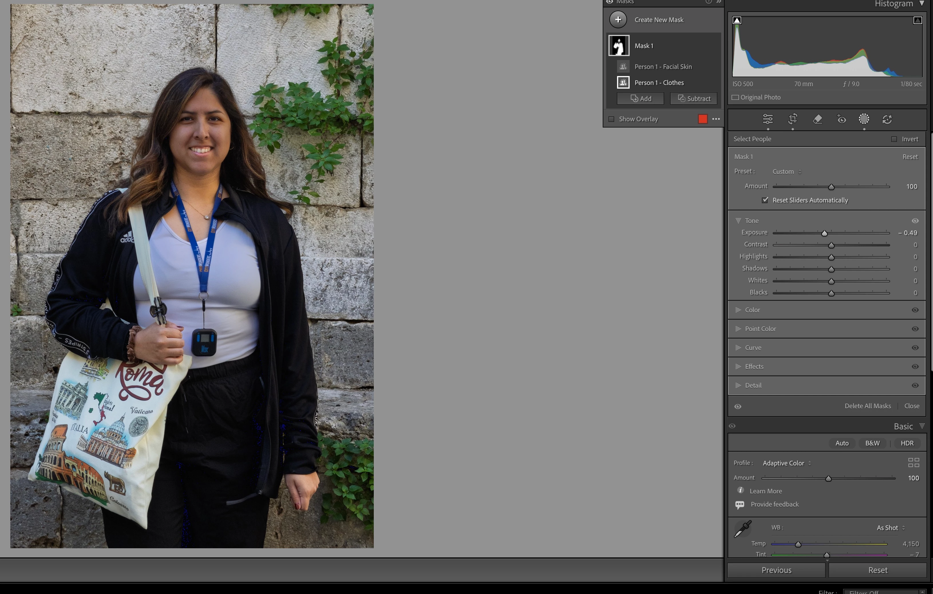Viewport: 933px width, 594px height.
Task: Open the Learn More link
Action: coord(765,491)
